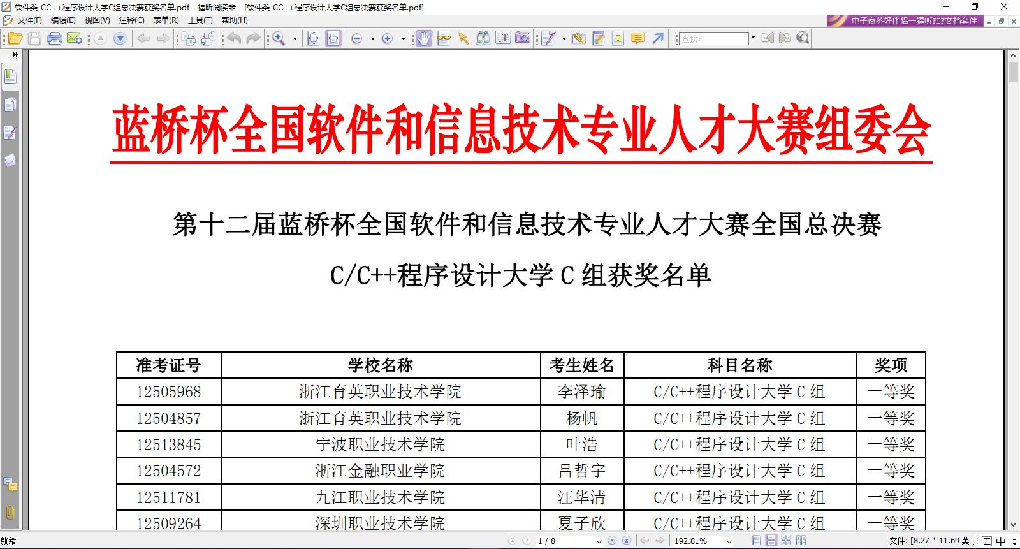Click in the 查找 search field
Image resolution: width=1020 pixels, height=549 pixels.
tap(713, 39)
